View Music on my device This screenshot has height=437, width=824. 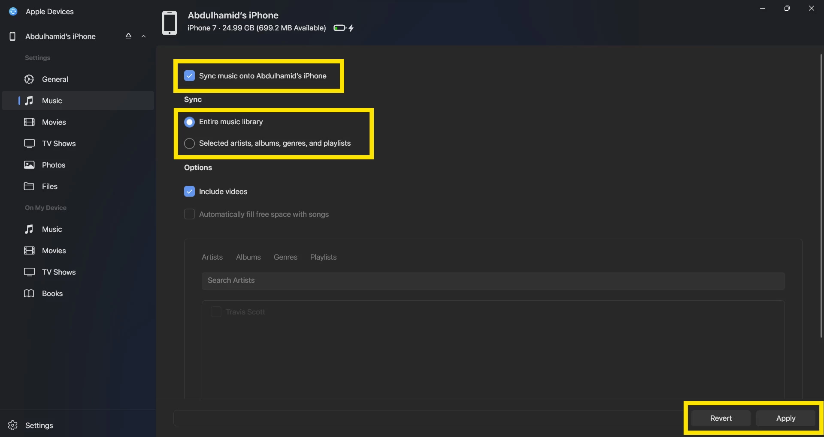click(78, 229)
